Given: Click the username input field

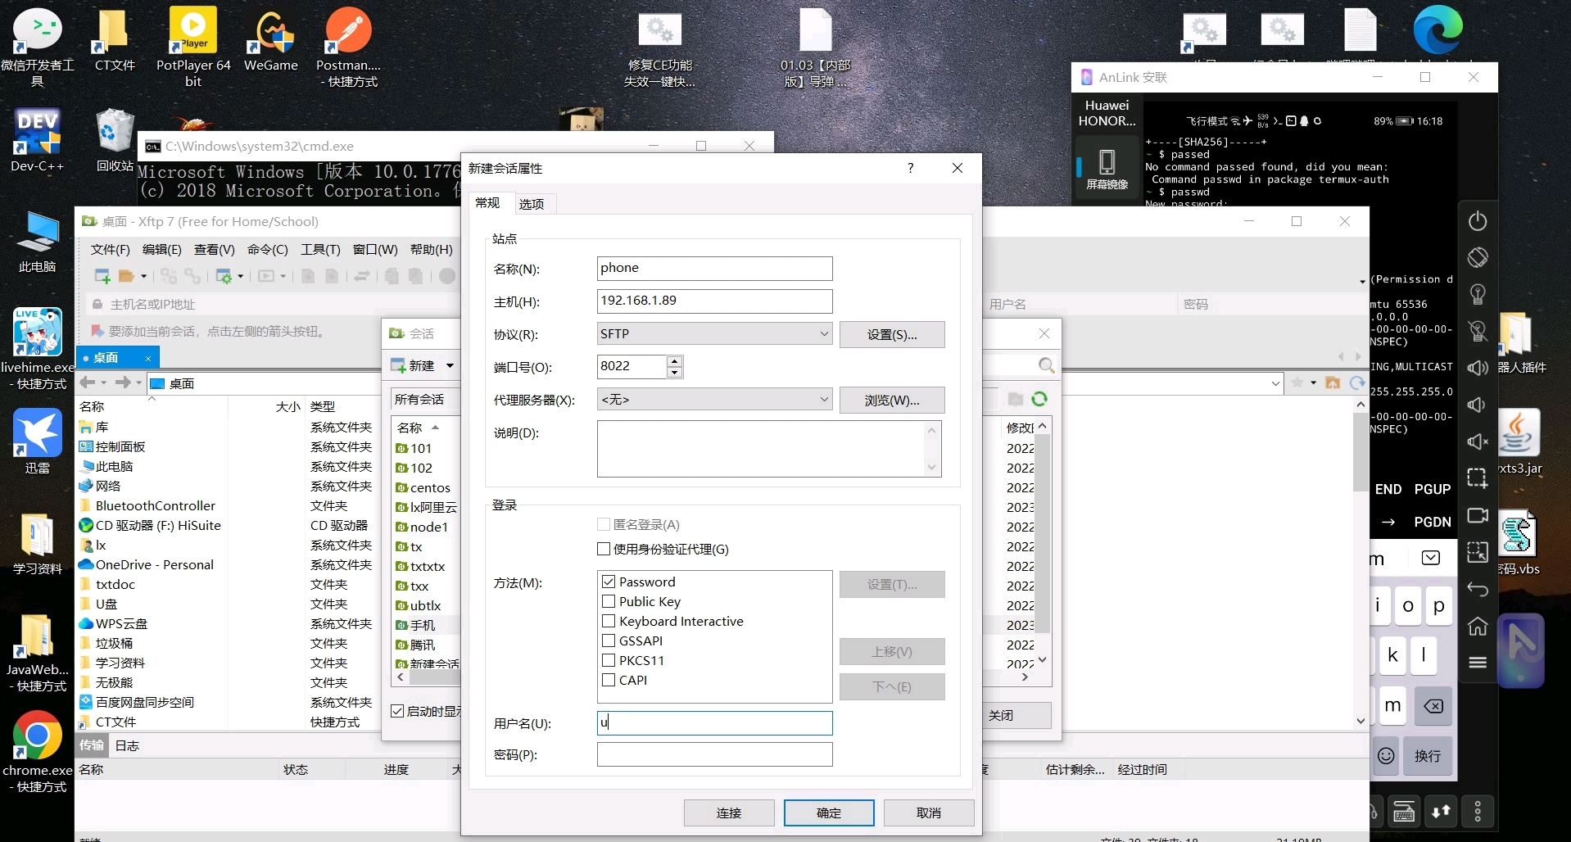Looking at the screenshot, I should pos(713,722).
